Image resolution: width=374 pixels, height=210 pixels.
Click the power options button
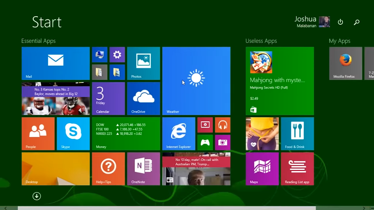(x=340, y=22)
